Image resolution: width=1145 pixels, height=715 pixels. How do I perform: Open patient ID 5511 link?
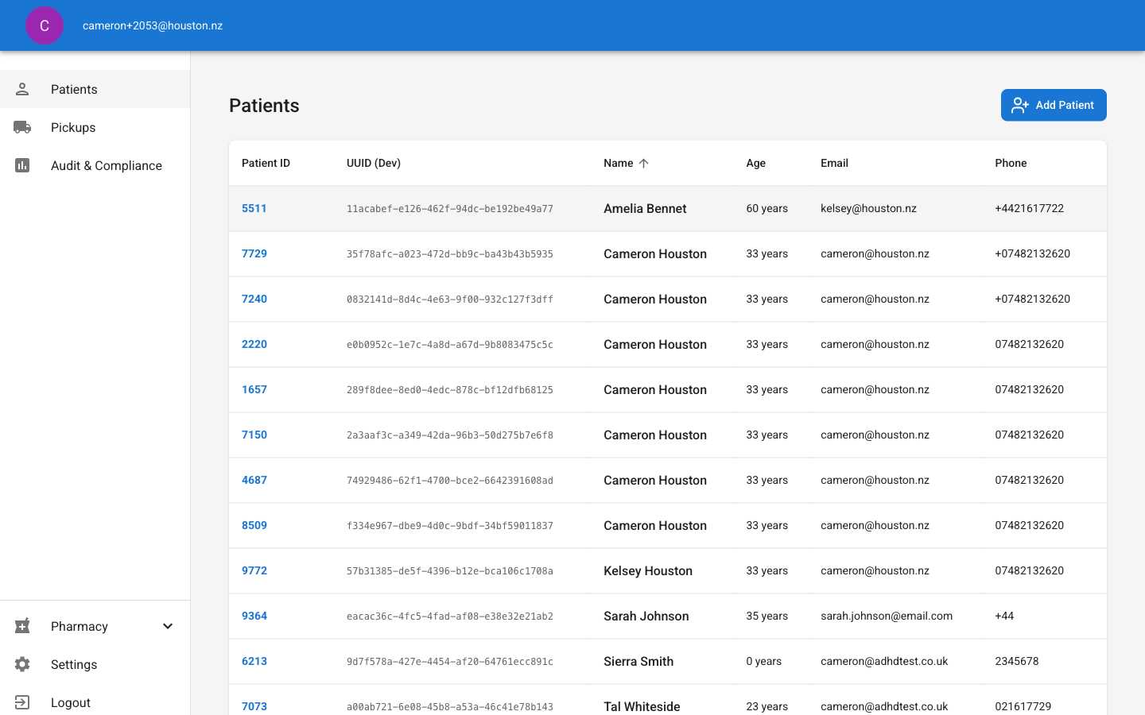[x=254, y=208]
